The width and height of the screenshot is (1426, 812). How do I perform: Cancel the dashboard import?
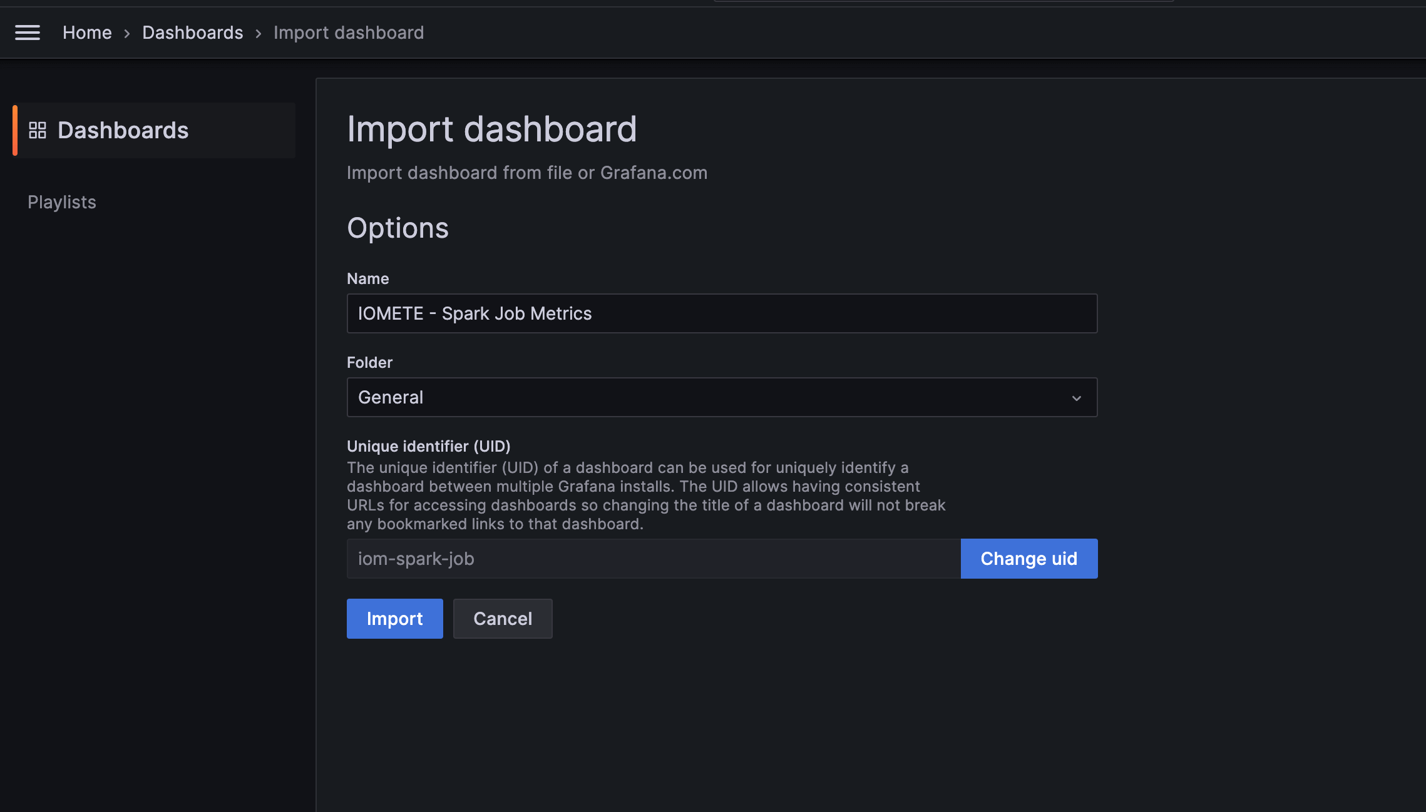click(503, 619)
